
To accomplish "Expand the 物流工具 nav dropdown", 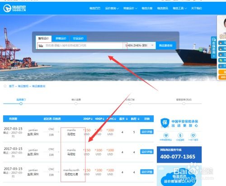I will pos(180,8).
